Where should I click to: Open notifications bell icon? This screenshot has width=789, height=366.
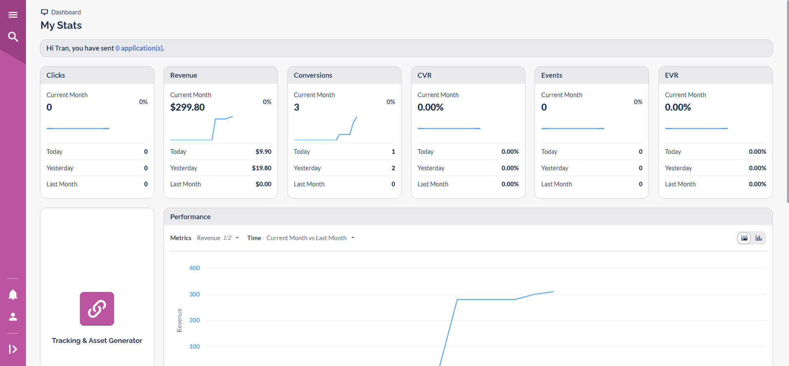(x=13, y=294)
